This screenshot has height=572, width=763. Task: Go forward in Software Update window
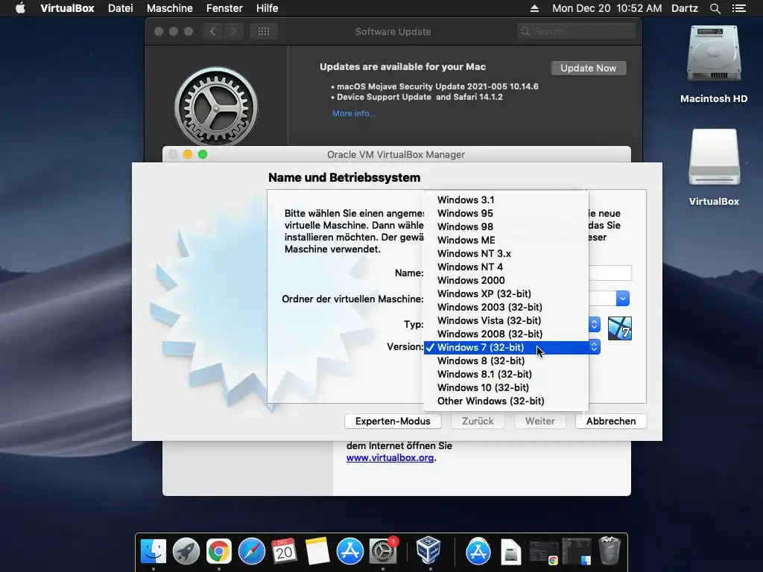click(x=233, y=31)
